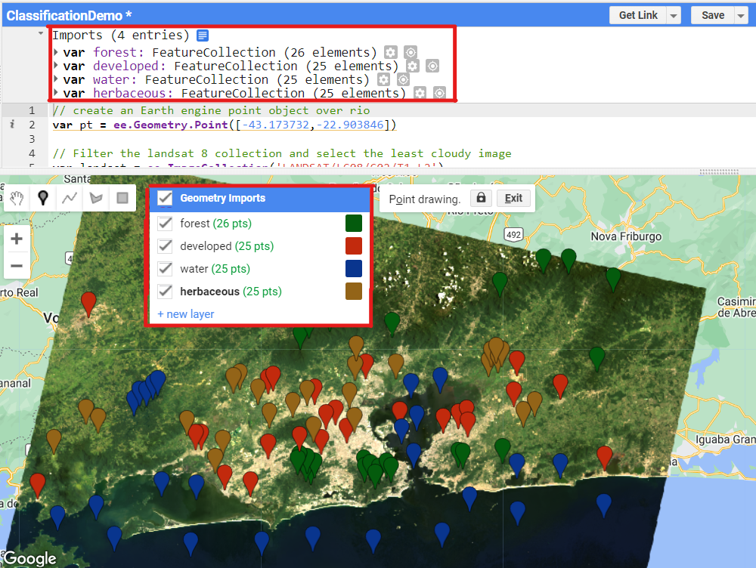Toggle visibility of herbaceous layer
The image size is (756, 568).
pos(165,291)
